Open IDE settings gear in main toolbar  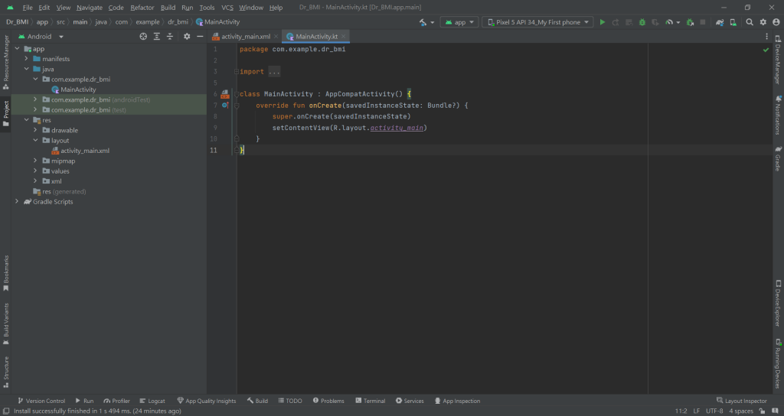click(x=764, y=22)
